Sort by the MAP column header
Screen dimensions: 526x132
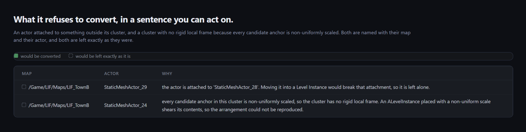click(x=27, y=73)
